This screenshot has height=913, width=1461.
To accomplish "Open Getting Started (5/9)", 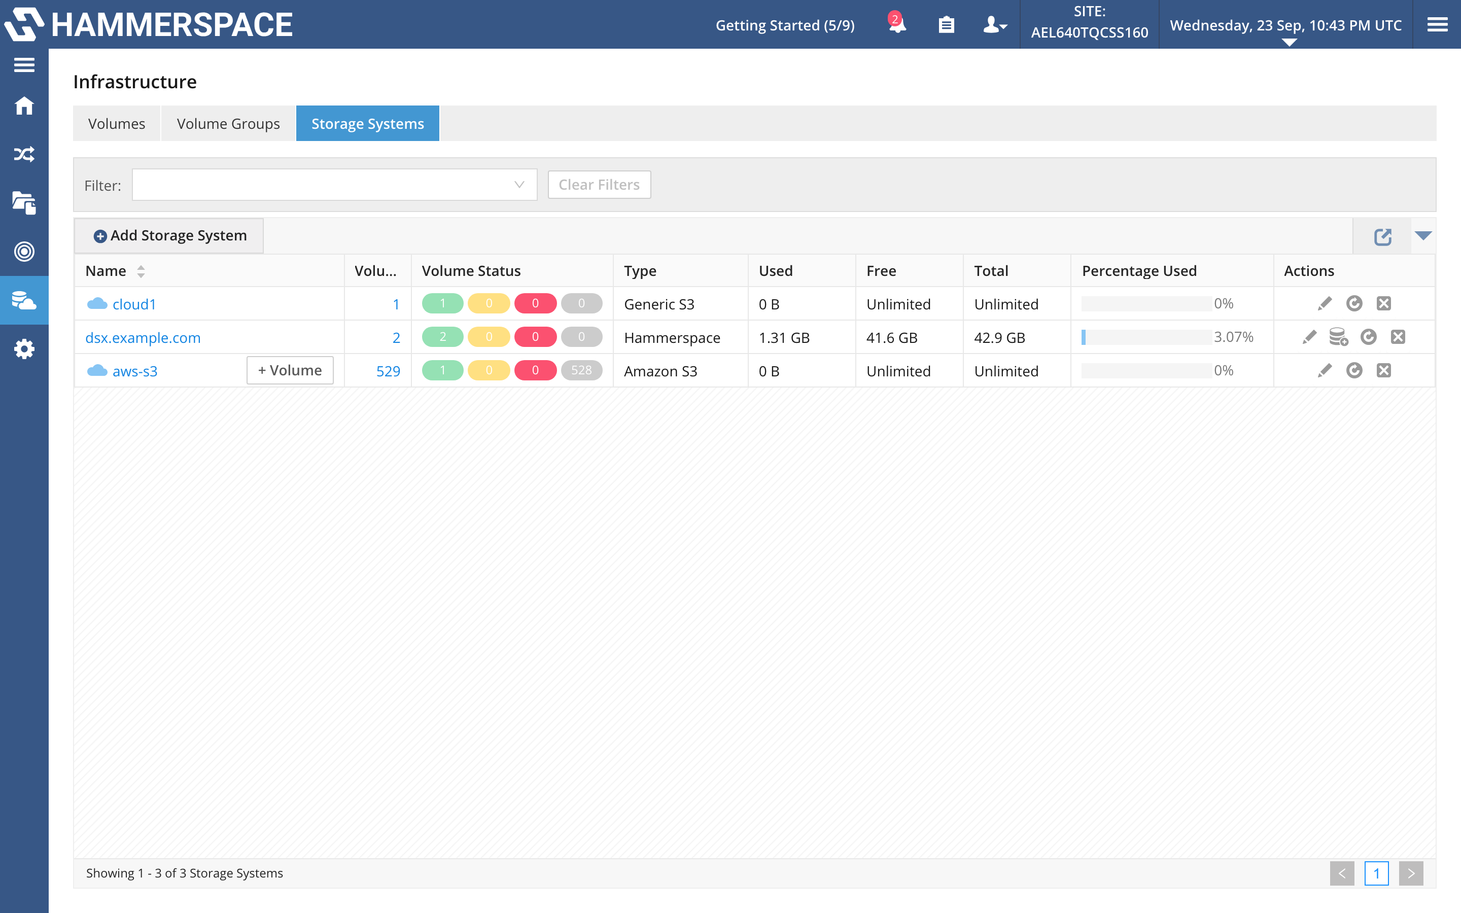I will [785, 25].
